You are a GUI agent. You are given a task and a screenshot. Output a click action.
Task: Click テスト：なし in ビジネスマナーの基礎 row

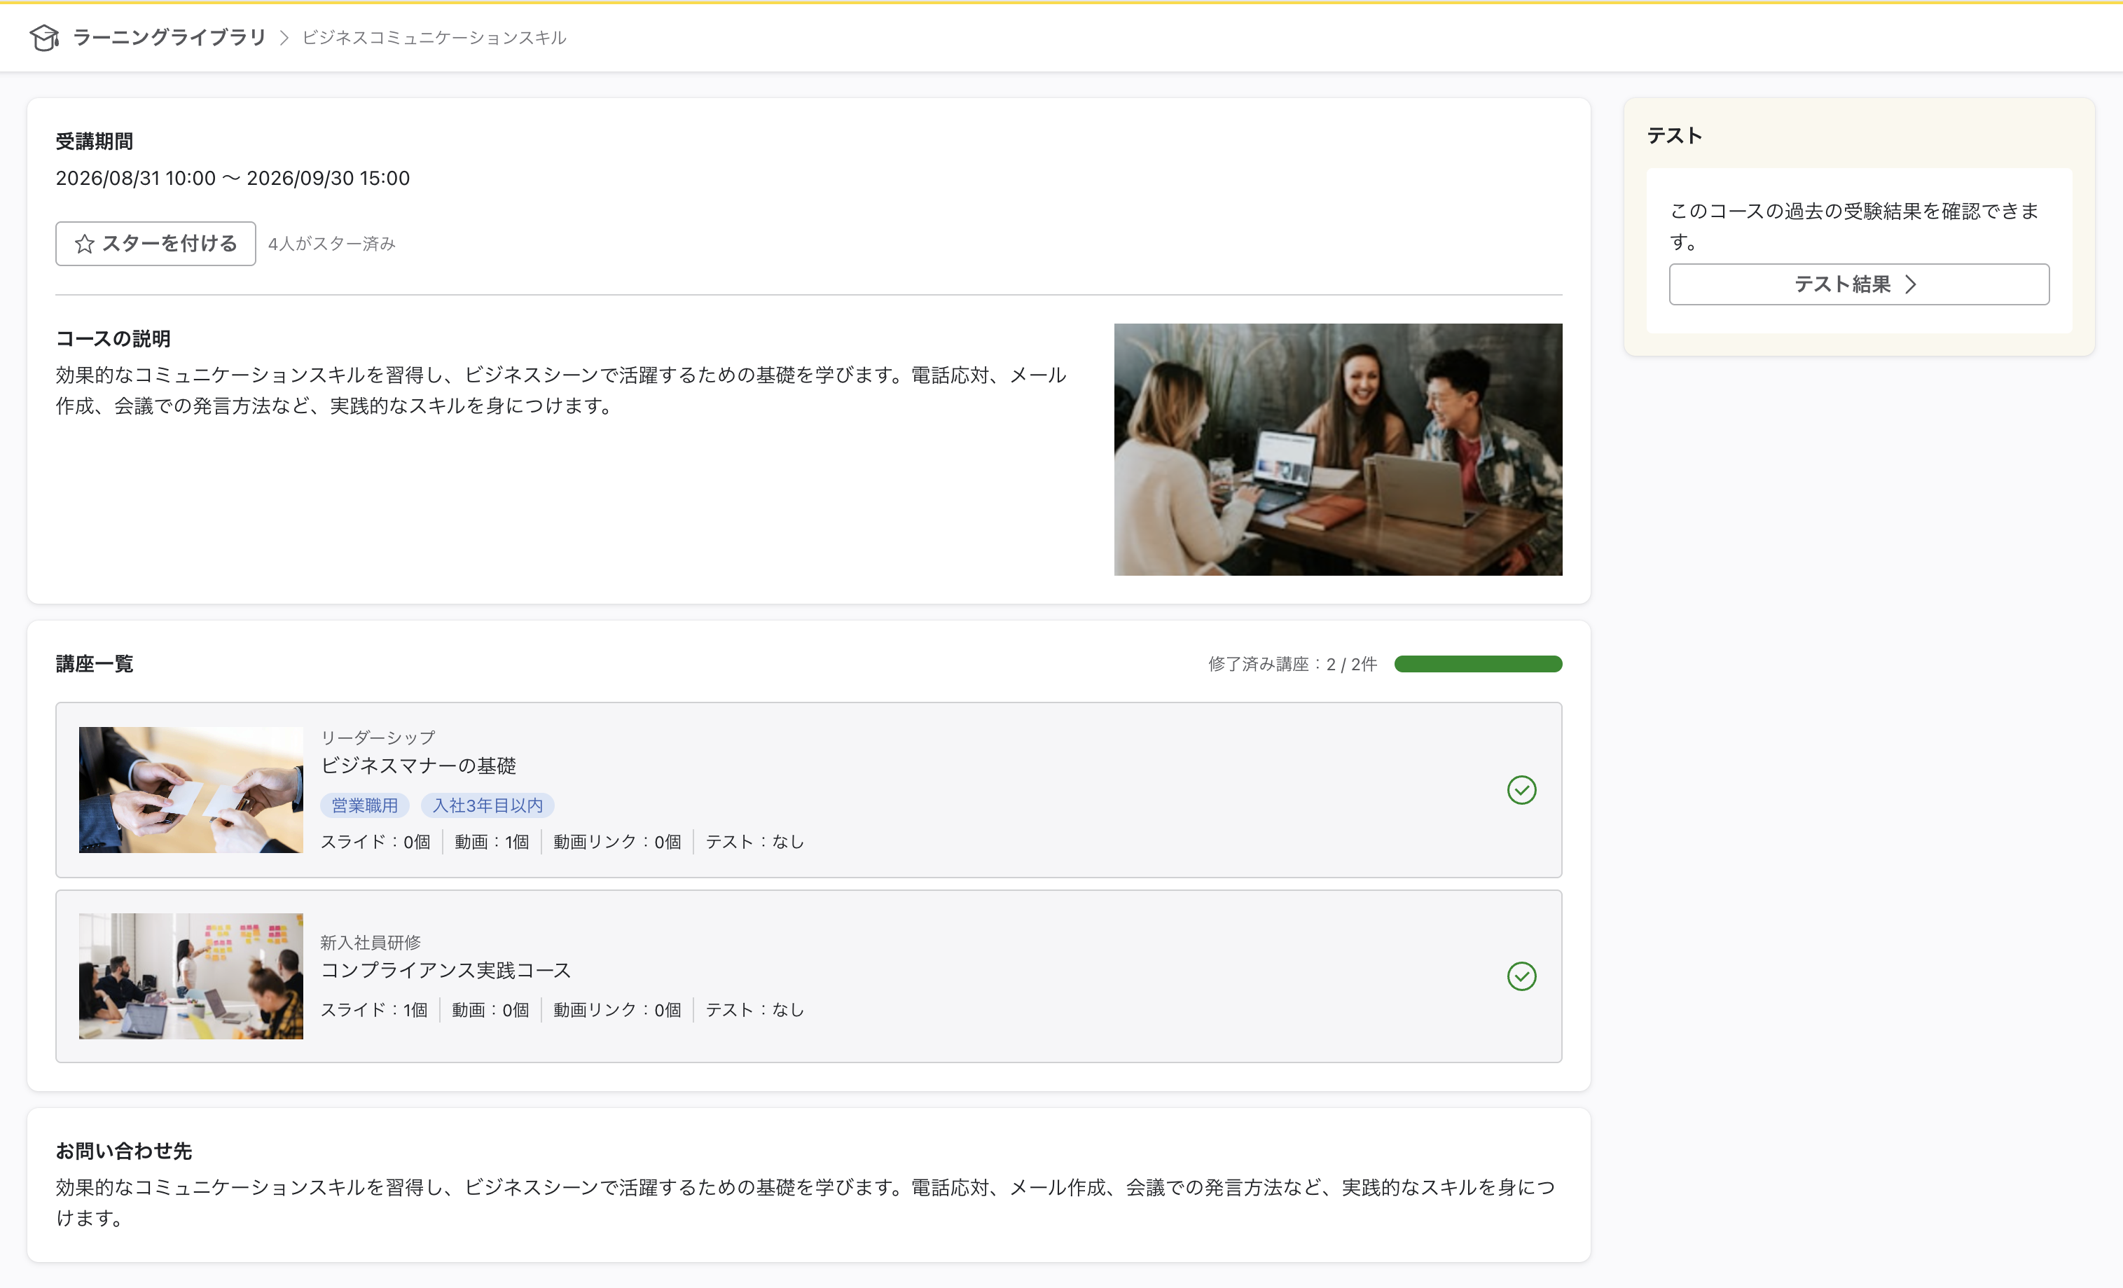click(755, 842)
